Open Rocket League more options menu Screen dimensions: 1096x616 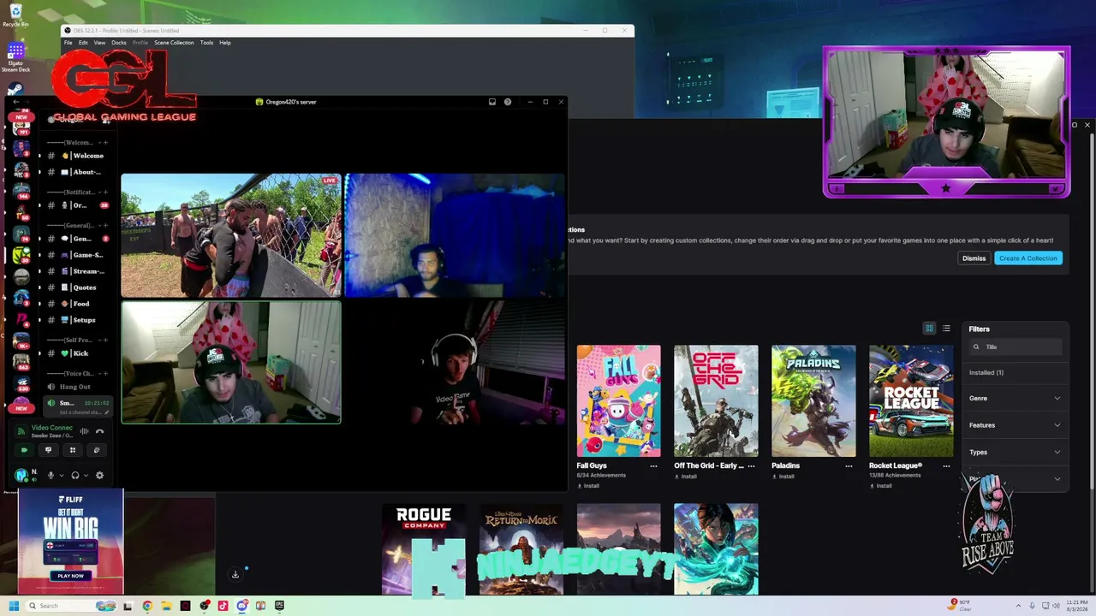947,466
